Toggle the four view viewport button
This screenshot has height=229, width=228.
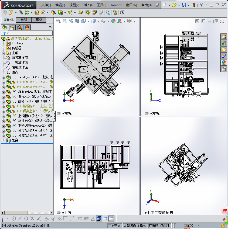point(111,219)
